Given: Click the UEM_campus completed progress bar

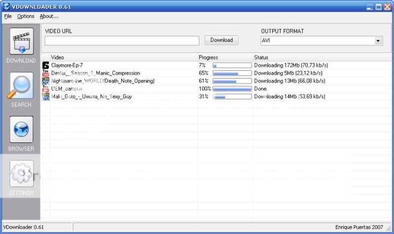Looking at the screenshot, I should (232, 88).
